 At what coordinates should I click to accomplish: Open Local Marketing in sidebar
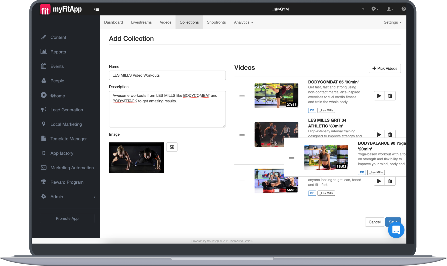[66, 124]
